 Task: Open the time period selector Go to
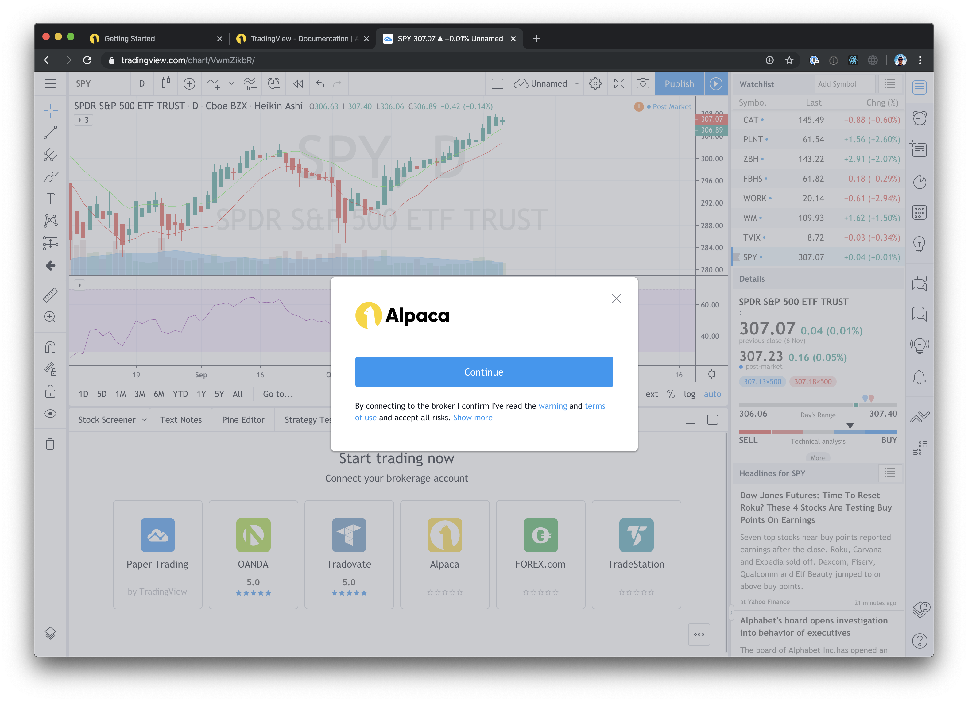(x=278, y=394)
